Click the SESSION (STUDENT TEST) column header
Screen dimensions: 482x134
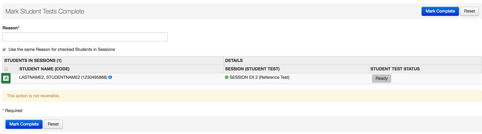[x=252, y=69]
